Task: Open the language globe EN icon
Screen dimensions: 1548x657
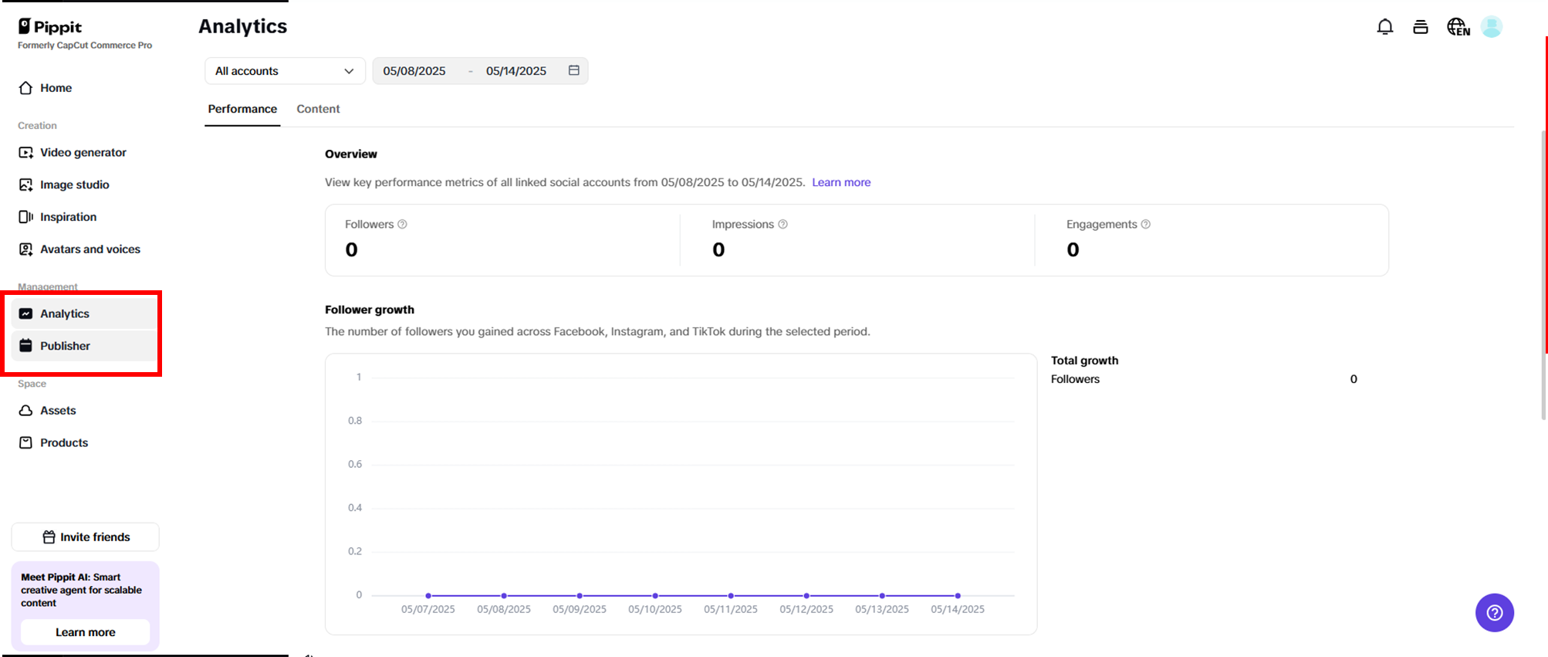Action: 1458,27
